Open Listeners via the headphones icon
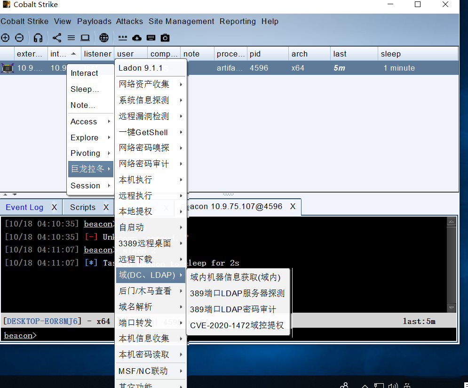Screen dimensions: 468x388 pyautogui.click(x=38, y=38)
